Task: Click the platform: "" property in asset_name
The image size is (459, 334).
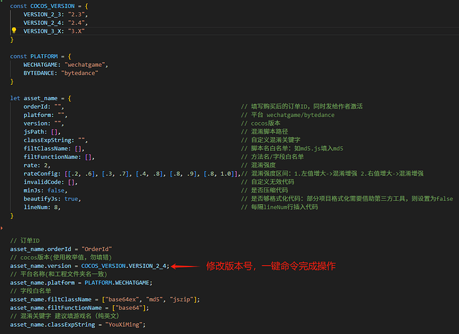Action: [x=45, y=115]
